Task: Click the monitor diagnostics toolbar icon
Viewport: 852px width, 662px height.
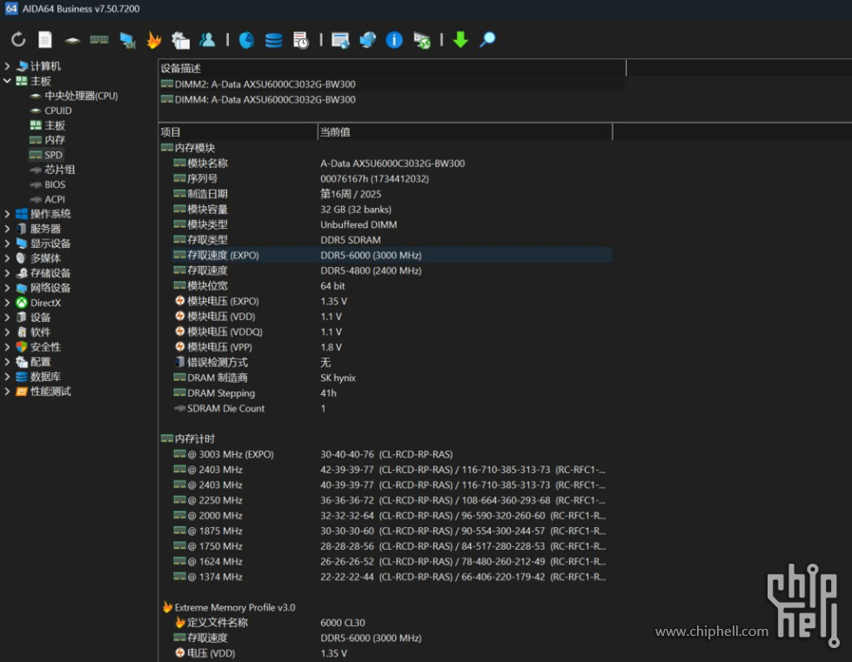Action: point(128,40)
